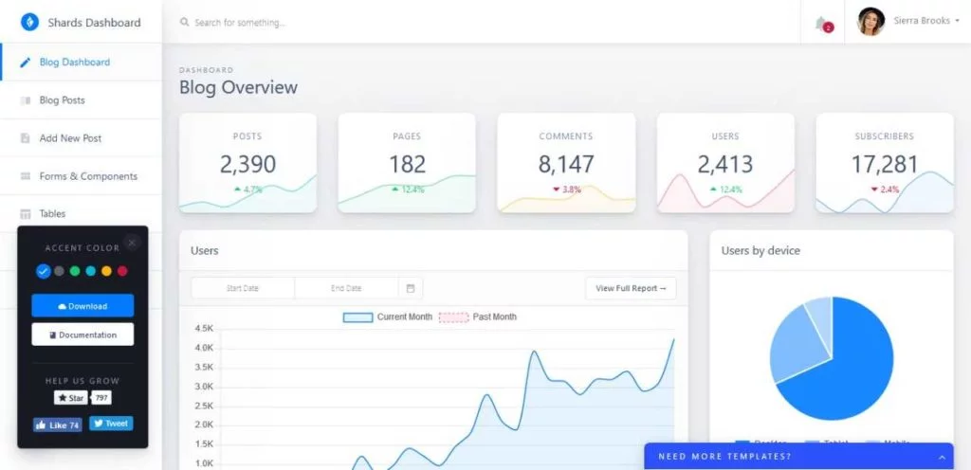
Task: Click the Comments 8,147 stat card
Action: click(x=566, y=163)
